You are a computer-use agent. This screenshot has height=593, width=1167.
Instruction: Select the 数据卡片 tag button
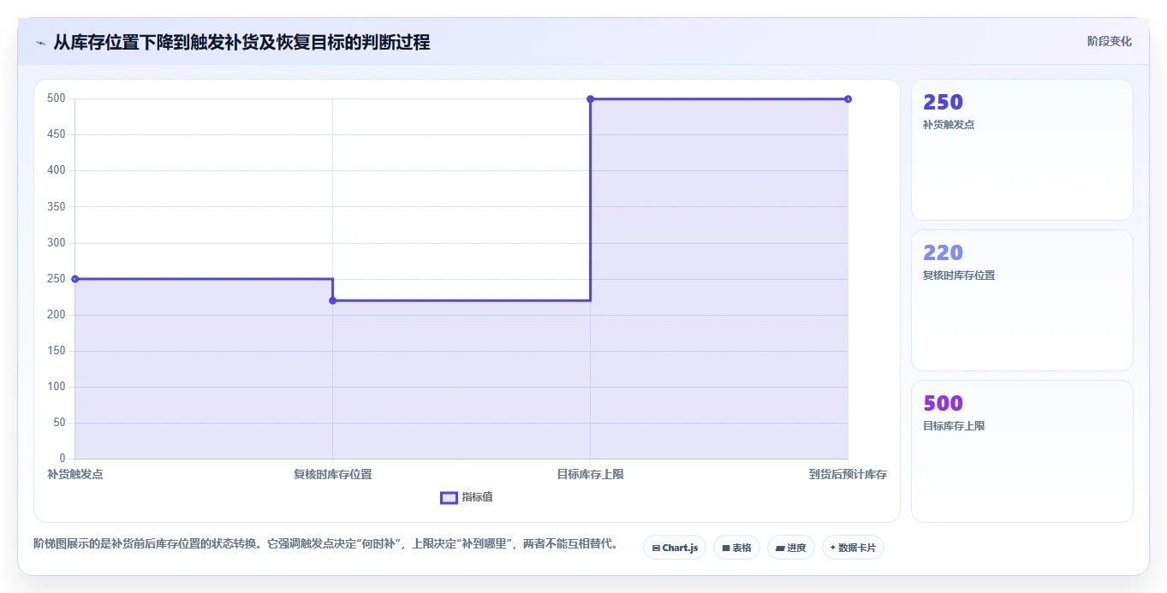click(853, 548)
